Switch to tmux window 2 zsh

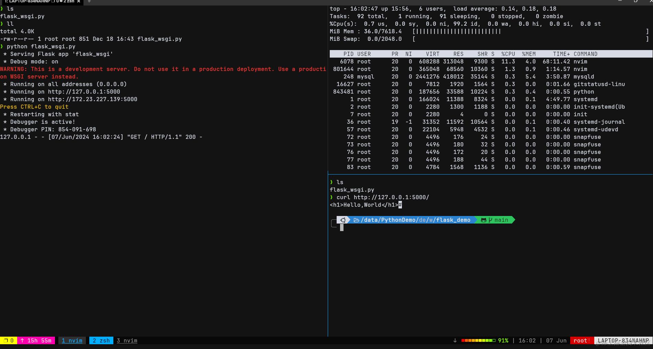click(101, 340)
